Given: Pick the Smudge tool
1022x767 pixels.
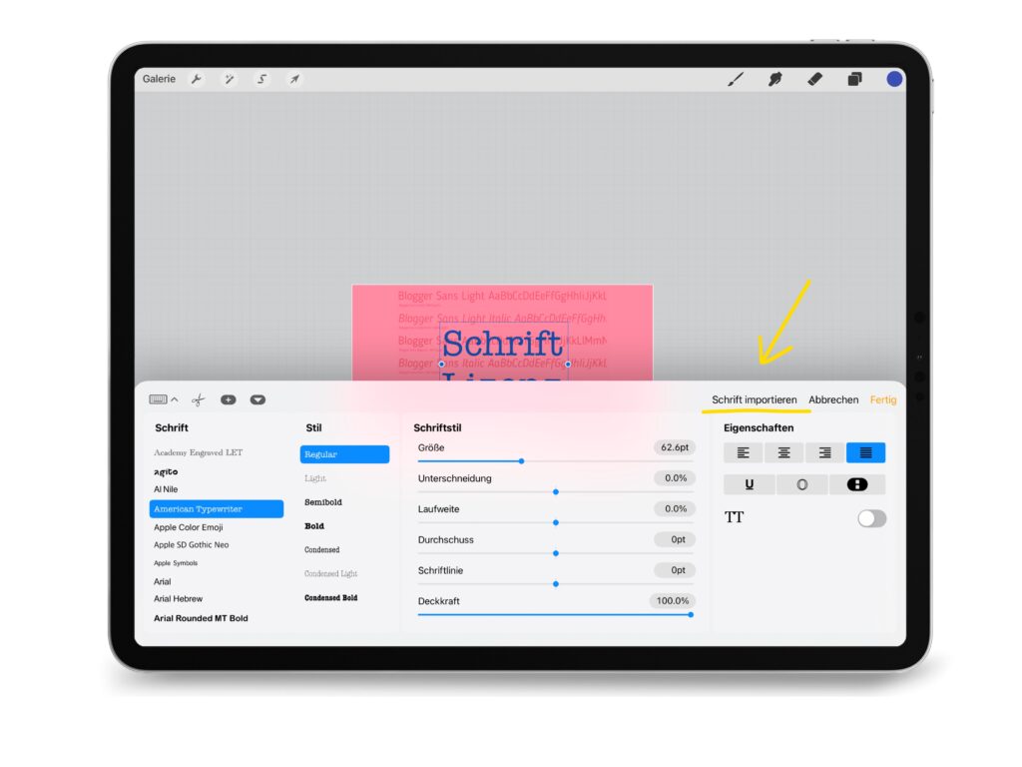Looking at the screenshot, I should coord(774,79).
